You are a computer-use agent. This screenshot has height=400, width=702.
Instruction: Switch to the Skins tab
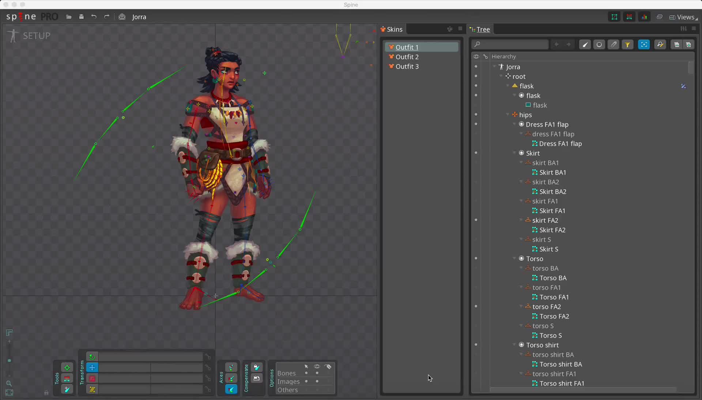pyautogui.click(x=391, y=29)
